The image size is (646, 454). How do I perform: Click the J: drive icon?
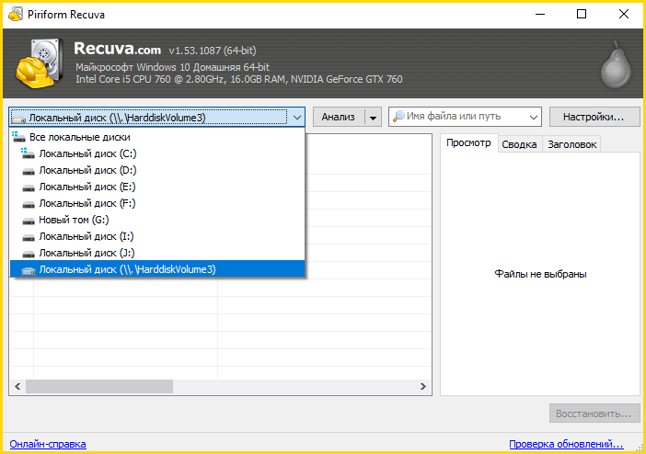tap(28, 254)
